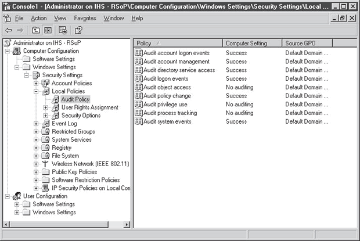The image size is (360, 241).
Task: Click the MMC console icon in File menu bar
Action: (8, 18)
